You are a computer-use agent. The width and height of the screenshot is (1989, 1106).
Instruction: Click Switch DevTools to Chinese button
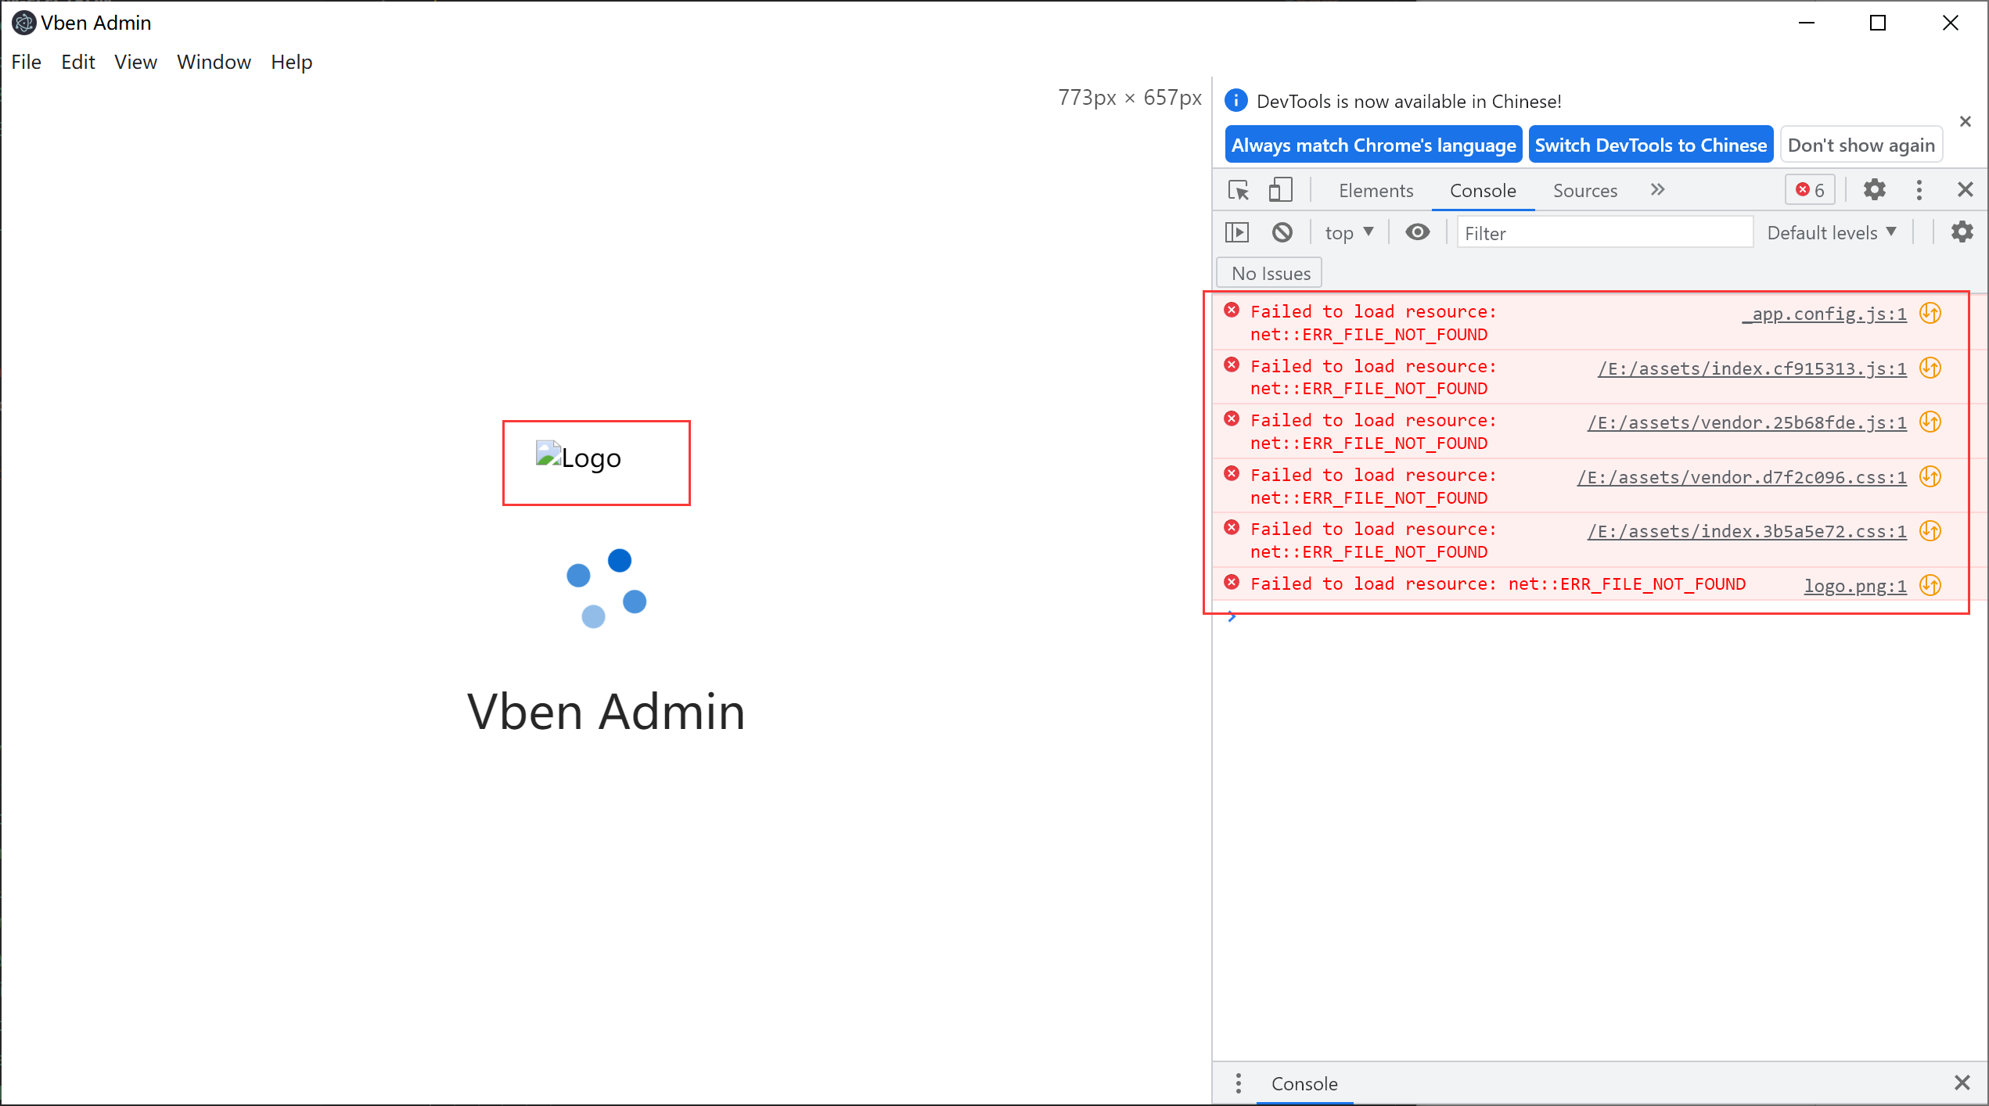pyautogui.click(x=1650, y=145)
